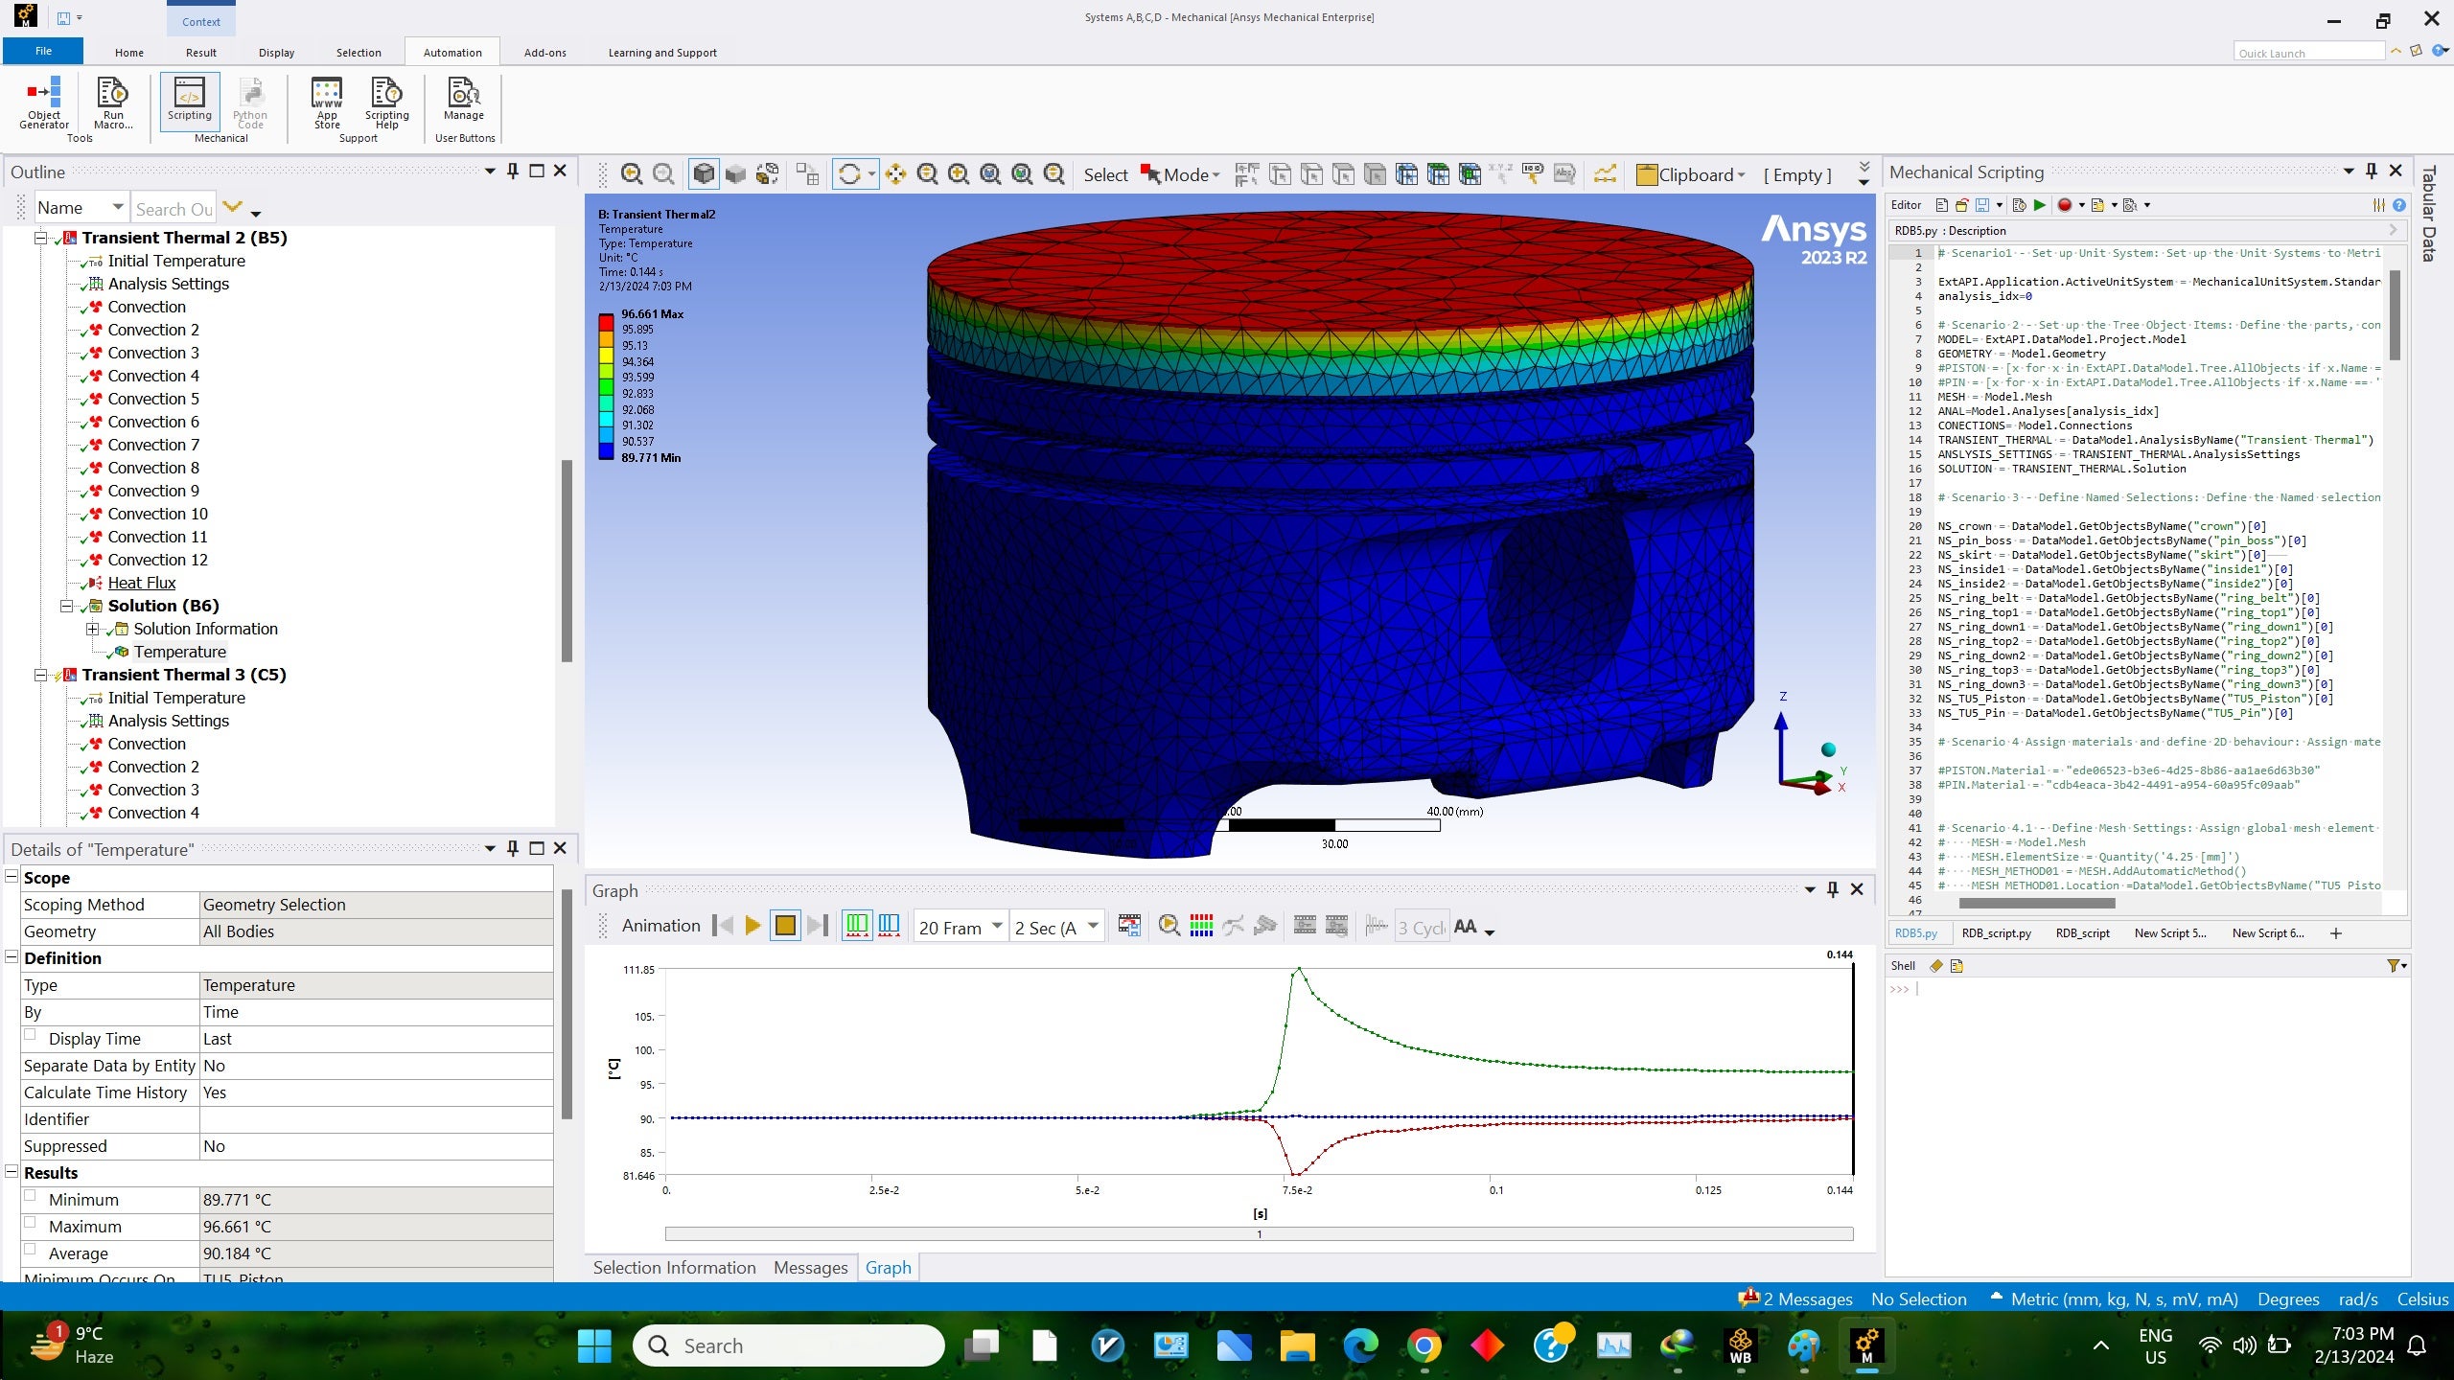Open scripting editor preferences sliders icon

click(2379, 205)
